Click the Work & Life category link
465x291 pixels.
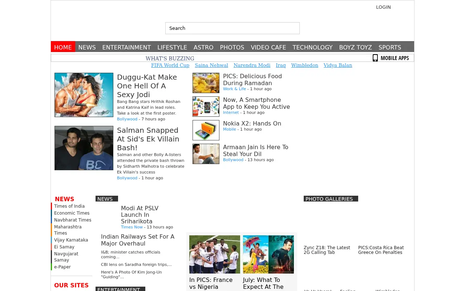click(x=234, y=89)
